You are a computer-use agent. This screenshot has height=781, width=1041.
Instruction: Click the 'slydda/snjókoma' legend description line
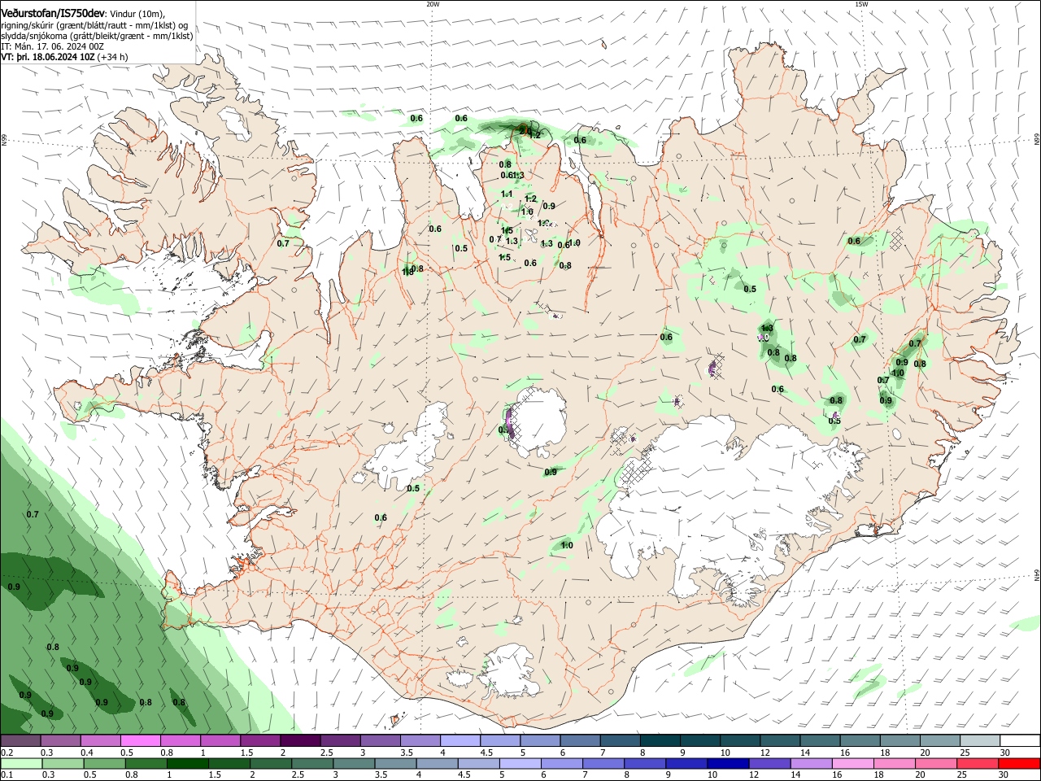97,36
